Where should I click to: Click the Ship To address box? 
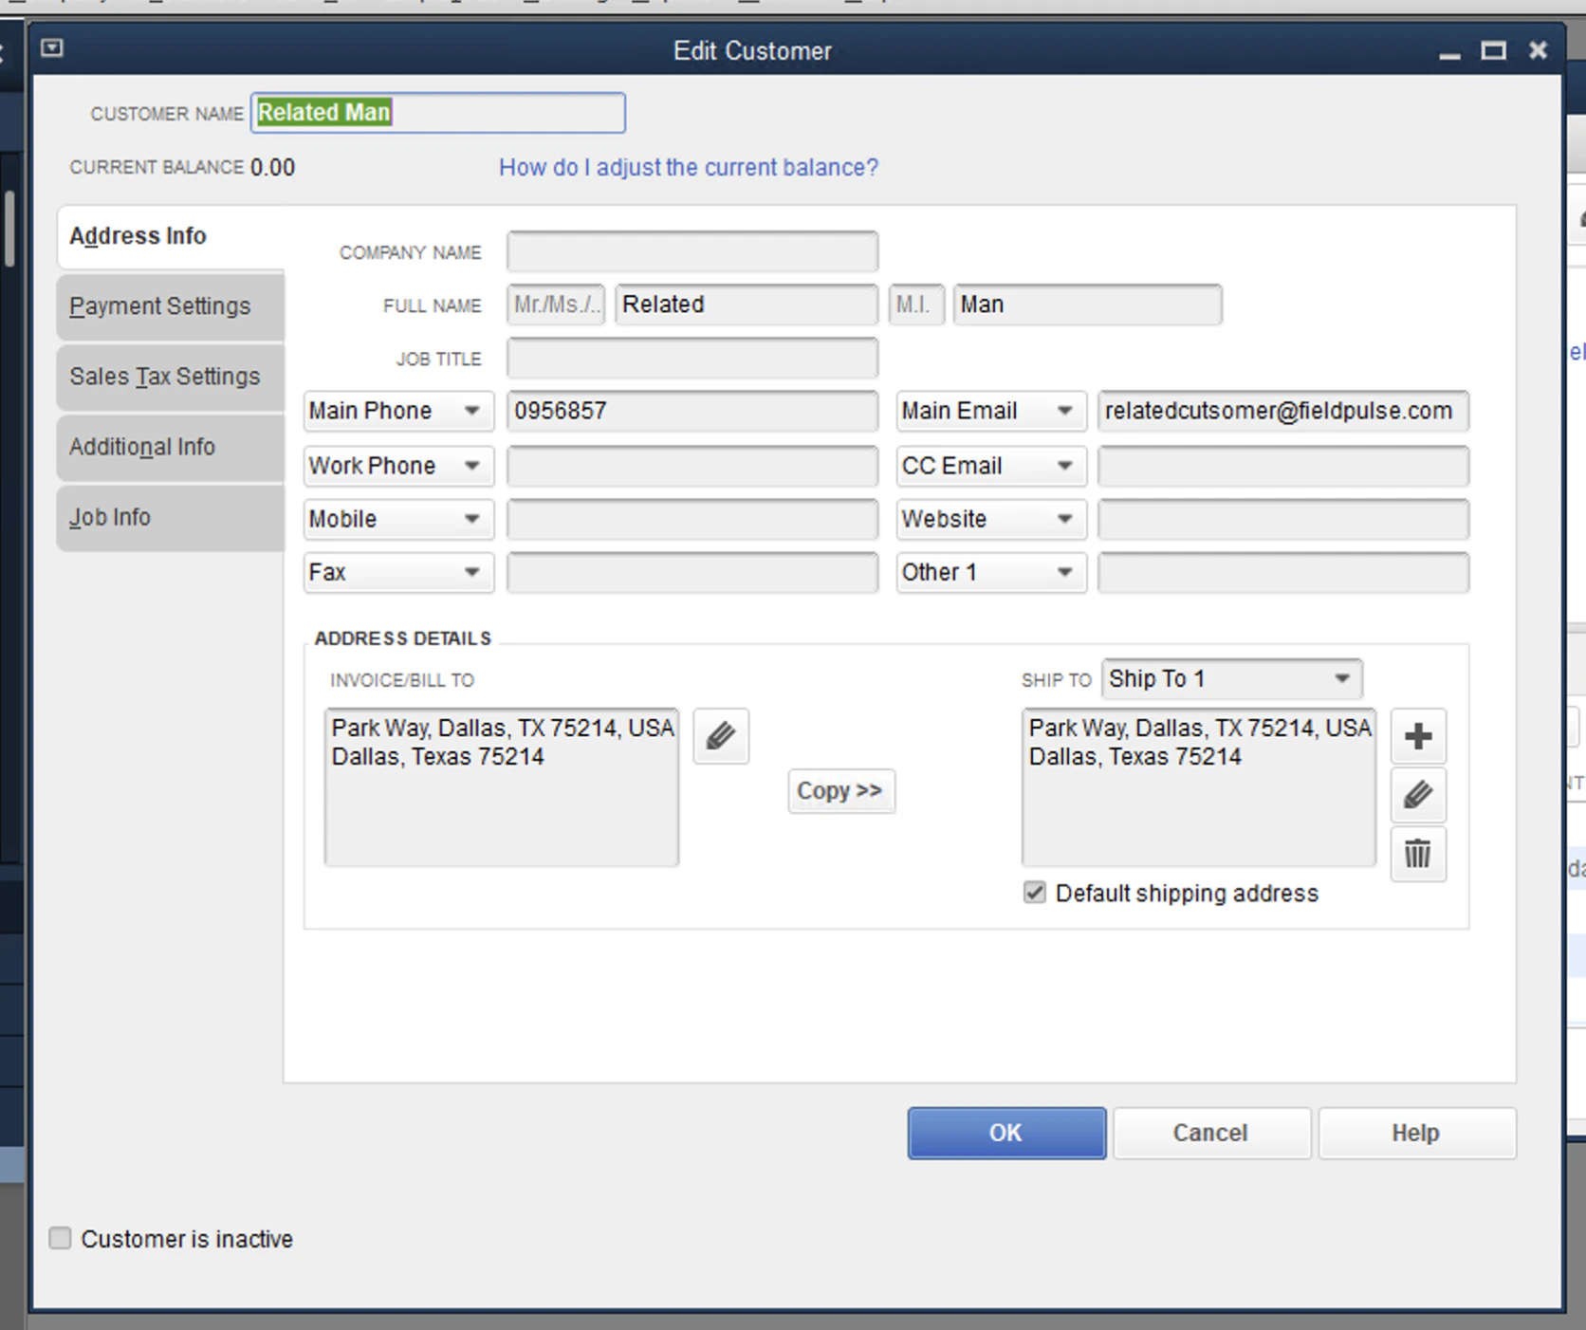1199,787
